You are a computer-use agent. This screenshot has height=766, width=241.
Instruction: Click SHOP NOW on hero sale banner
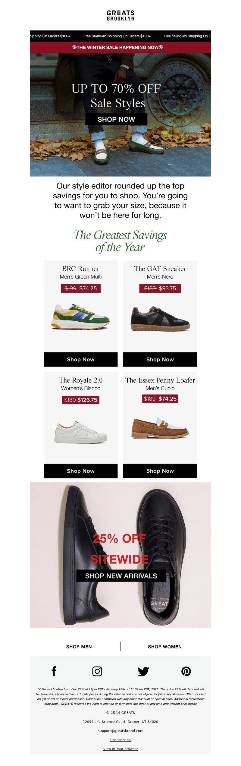point(116,119)
